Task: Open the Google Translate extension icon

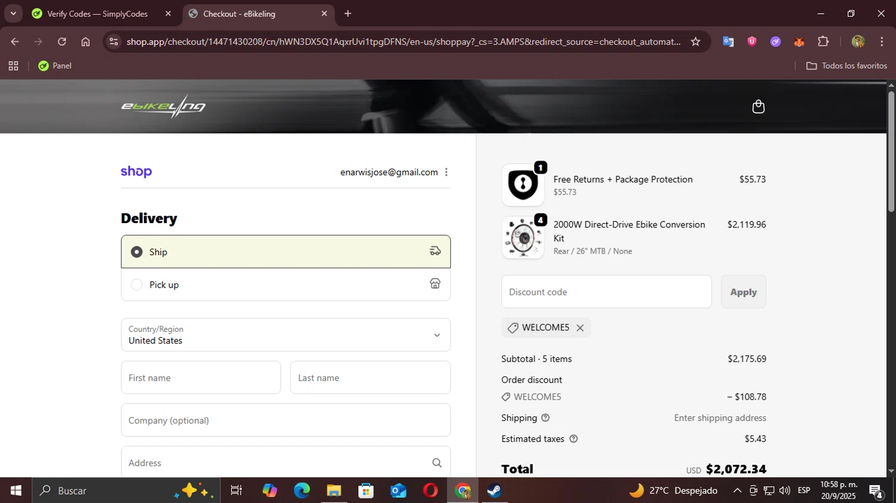Action: click(x=728, y=42)
